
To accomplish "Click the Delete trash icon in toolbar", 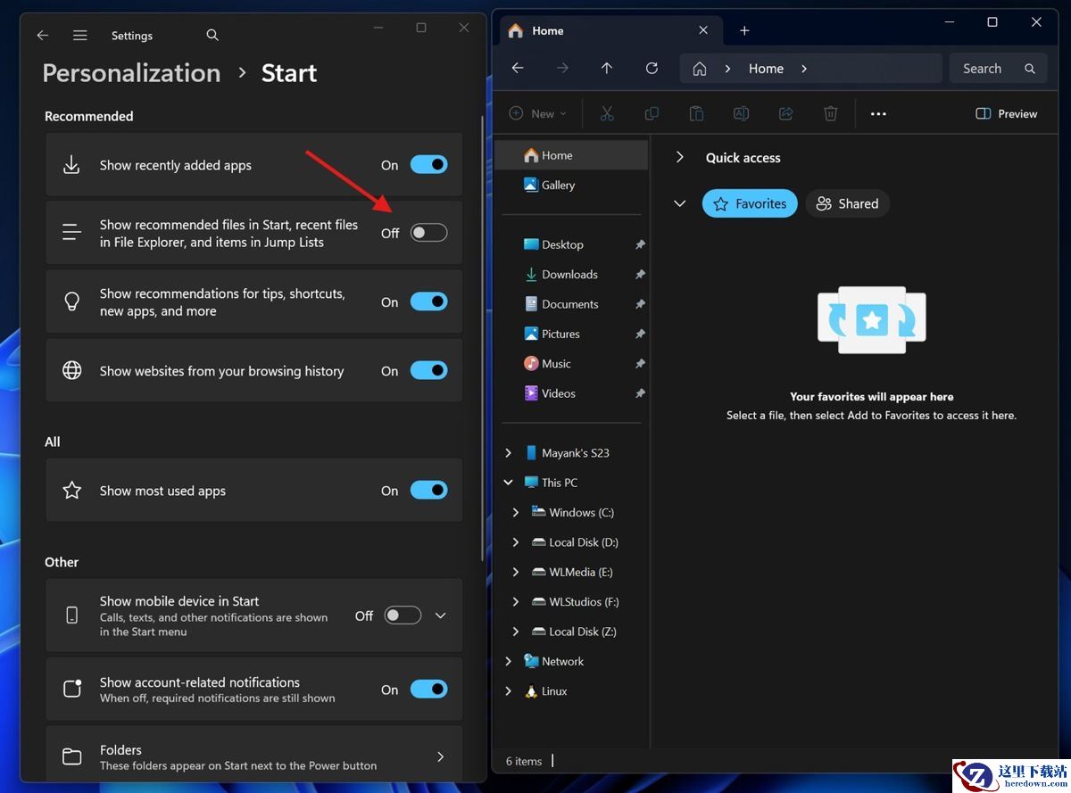I will (830, 113).
